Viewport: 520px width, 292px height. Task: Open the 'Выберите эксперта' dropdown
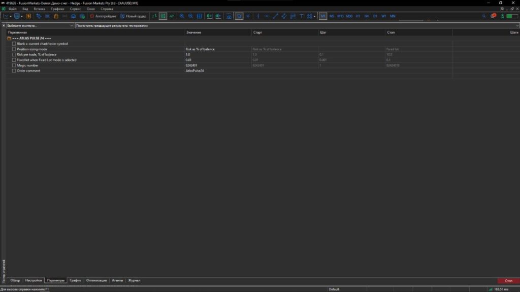[x=40, y=25]
